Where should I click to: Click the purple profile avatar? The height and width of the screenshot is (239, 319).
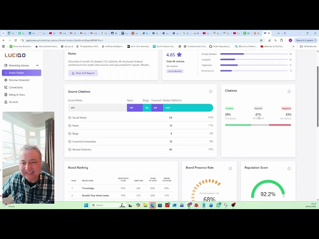click(x=290, y=40)
